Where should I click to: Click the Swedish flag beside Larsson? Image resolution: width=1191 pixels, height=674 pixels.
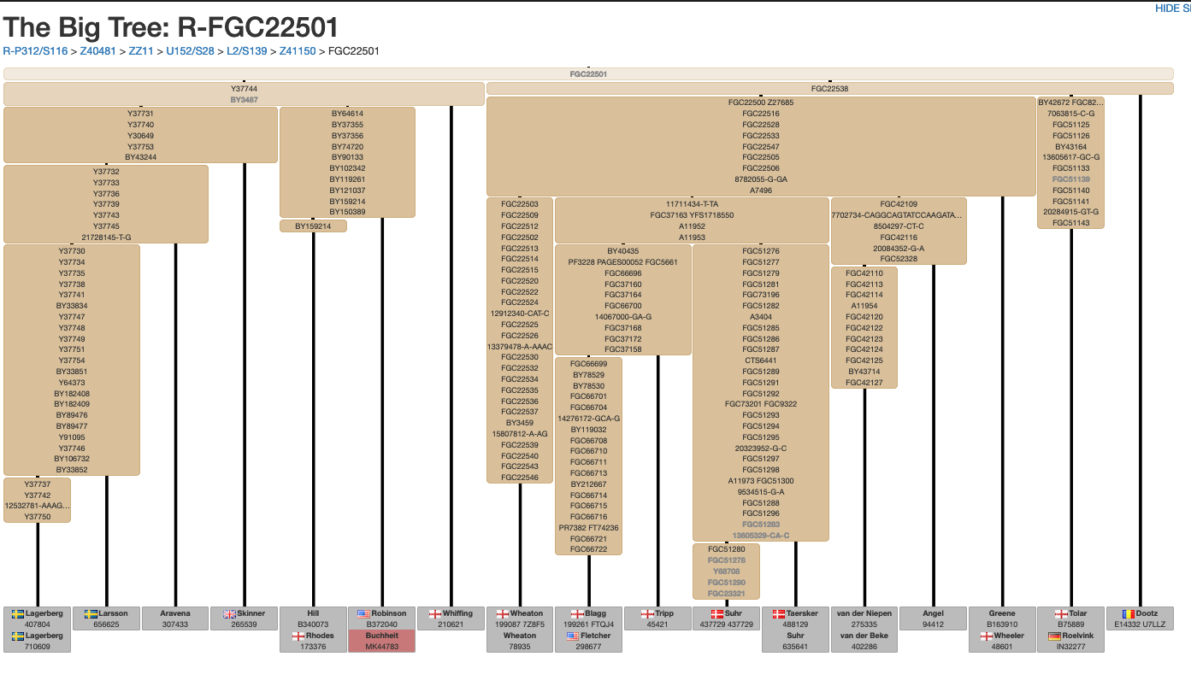91,613
